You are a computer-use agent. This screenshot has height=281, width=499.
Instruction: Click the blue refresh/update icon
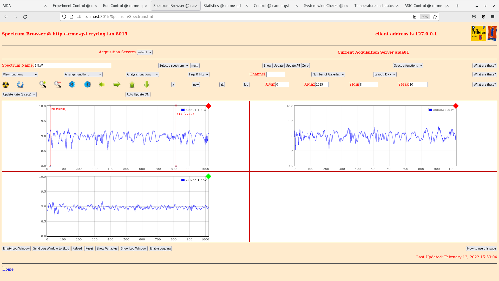20,85
